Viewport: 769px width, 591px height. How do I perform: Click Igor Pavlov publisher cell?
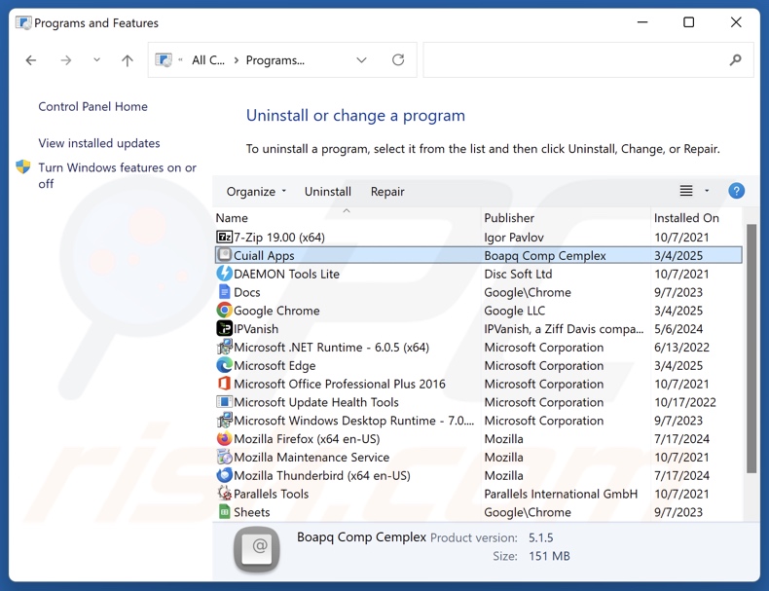514,238
